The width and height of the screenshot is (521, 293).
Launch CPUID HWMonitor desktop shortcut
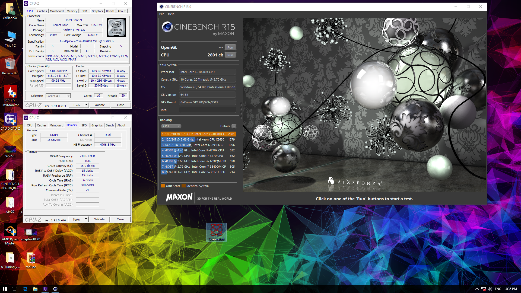click(x=10, y=96)
